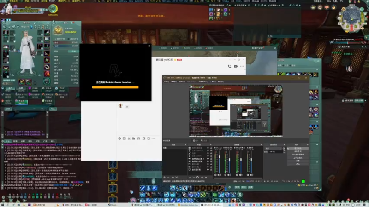Adjust the transition duration stepper in OBS

(x=284, y=152)
